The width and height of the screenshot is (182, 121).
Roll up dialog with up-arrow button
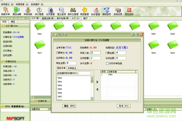(x=133, y=34)
